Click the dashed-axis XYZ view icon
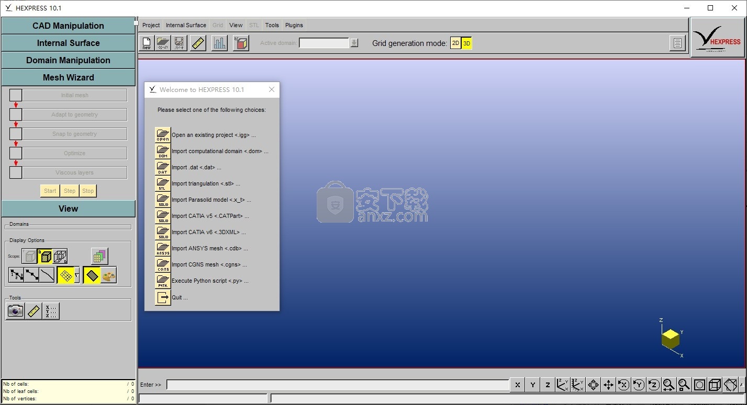The height and width of the screenshot is (405, 747). [578, 385]
